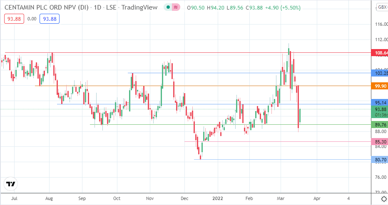Click the blue 93.88 buy price box

[50, 19]
